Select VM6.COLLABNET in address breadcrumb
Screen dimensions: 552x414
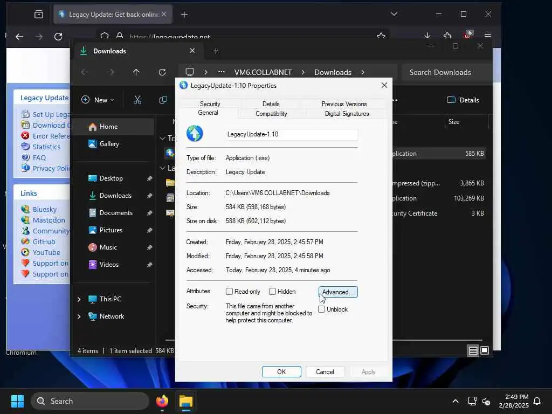[263, 72]
